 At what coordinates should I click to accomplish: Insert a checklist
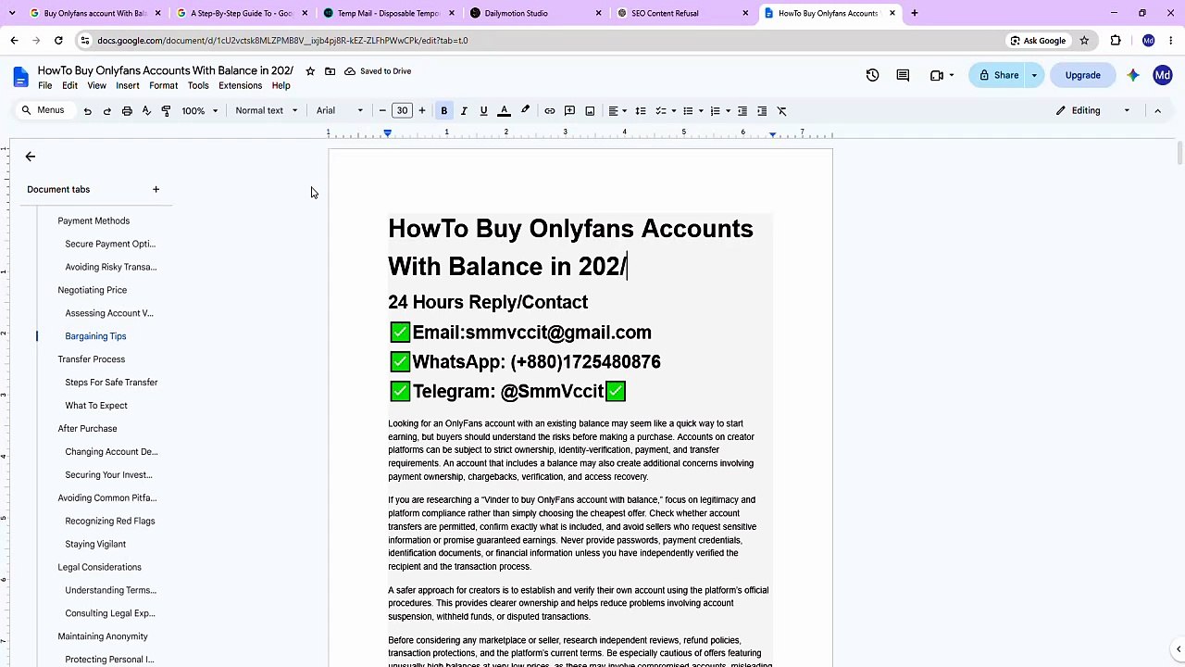tap(661, 111)
